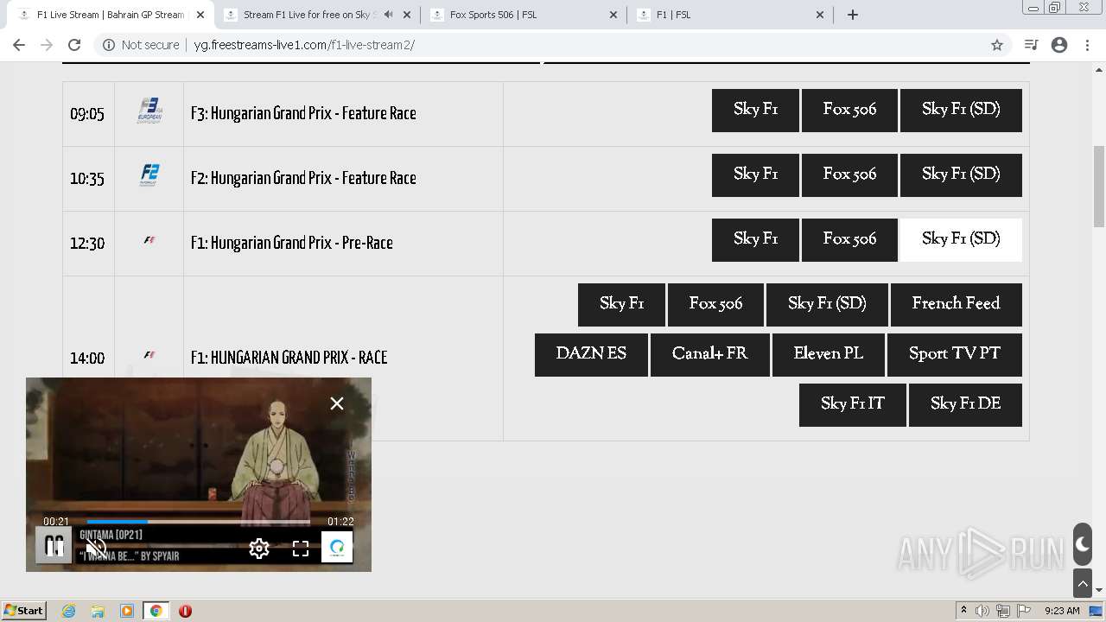Open Fox 506 stream for F1 Pre-Race
Viewport: 1106px width, 622px height.
(x=849, y=239)
